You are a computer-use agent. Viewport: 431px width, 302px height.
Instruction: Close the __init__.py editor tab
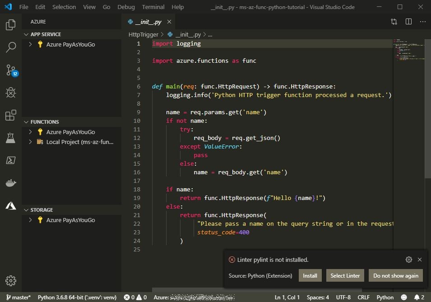(169, 22)
